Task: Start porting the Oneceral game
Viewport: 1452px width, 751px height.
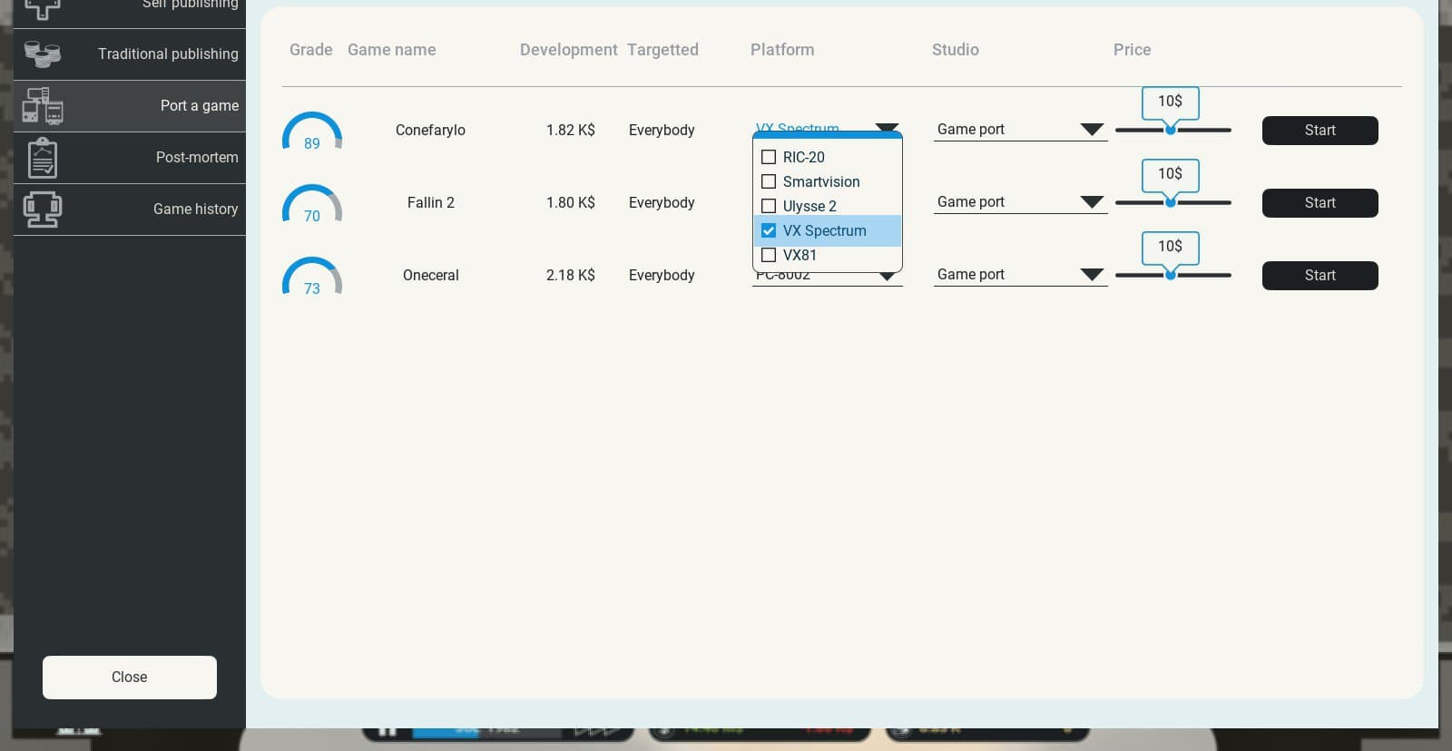Action: [1320, 276]
